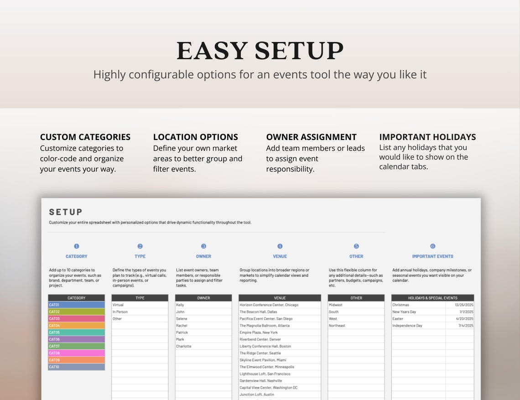Click the numbered circle above VENUE

click(x=280, y=246)
